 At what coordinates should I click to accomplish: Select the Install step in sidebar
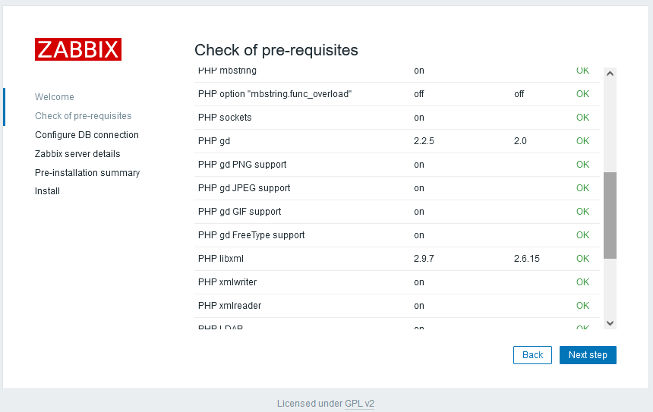click(x=47, y=191)
